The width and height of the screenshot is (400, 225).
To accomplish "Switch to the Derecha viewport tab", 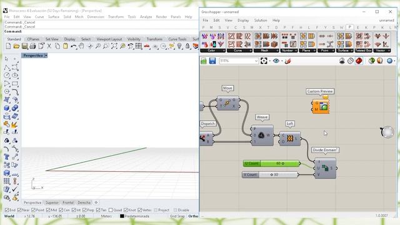I will (84, 202).
